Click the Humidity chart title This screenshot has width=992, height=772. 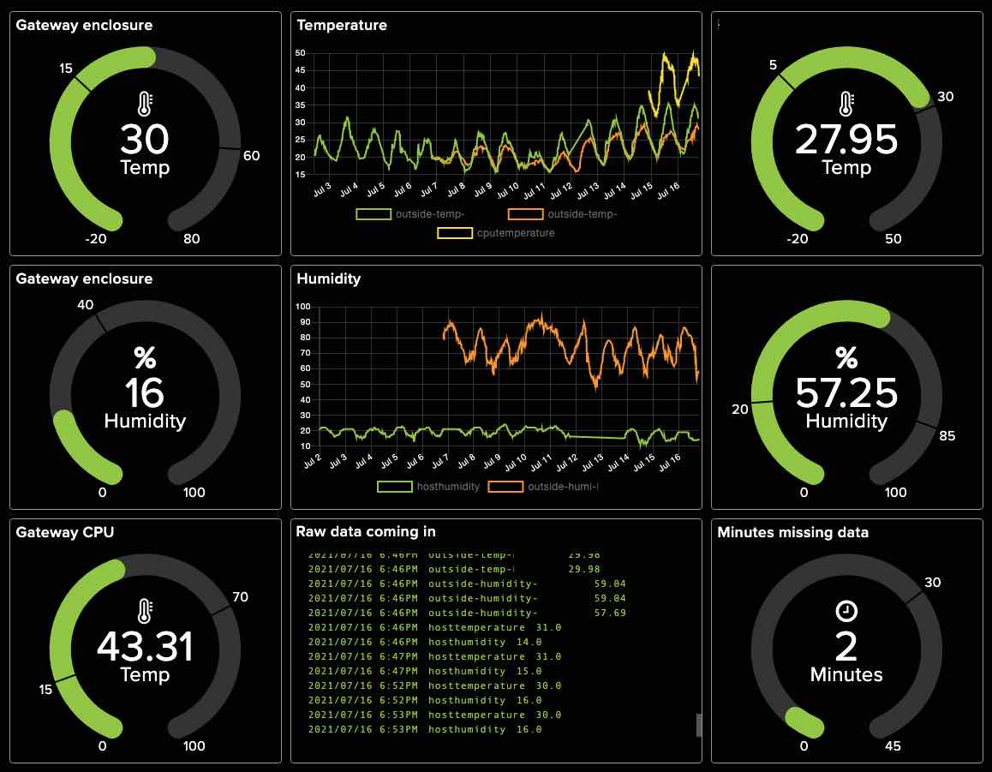click(328, 279)
